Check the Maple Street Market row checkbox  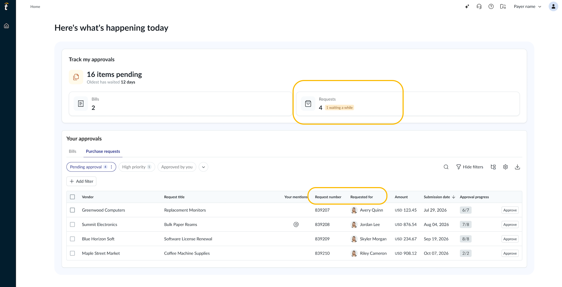pos(72,253)
